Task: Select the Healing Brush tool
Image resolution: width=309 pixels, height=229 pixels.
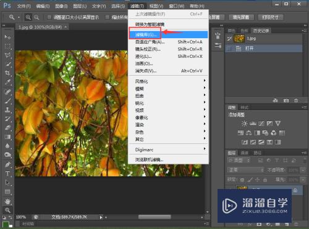Action: pos(7,92)
